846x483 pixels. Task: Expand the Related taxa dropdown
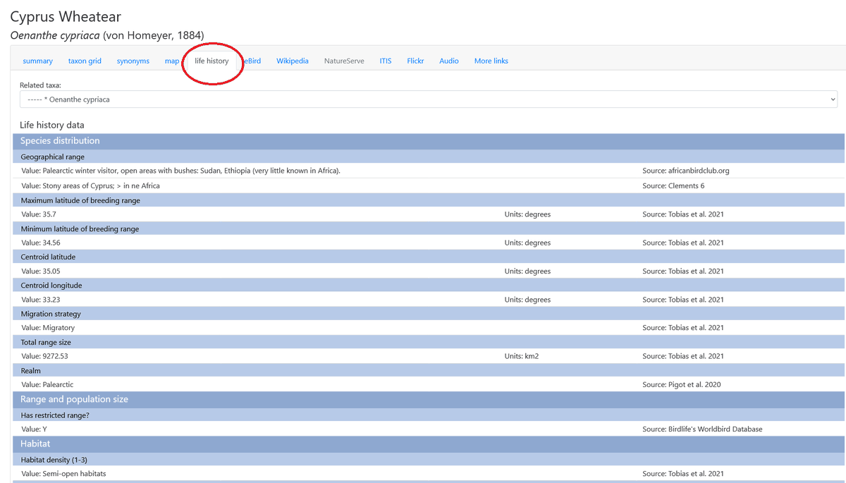click(429, 99)
